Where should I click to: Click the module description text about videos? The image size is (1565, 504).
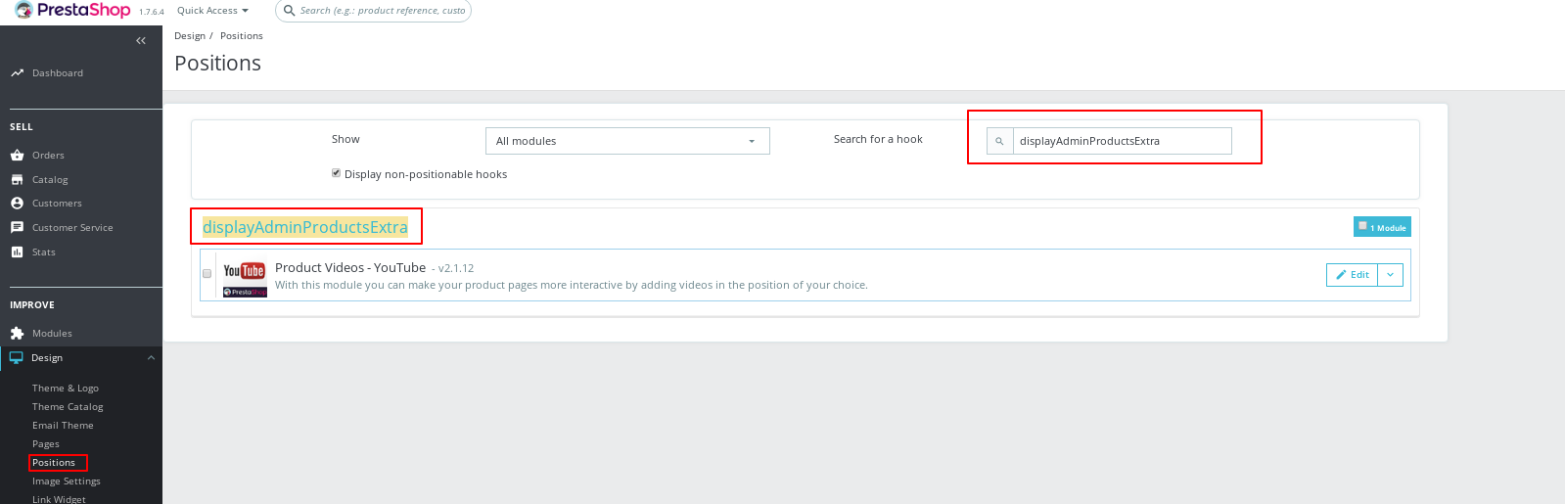tap(572, 286)
